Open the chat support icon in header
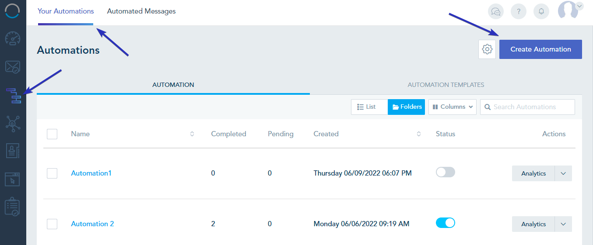This screenshot has height=245, width=593. point(496,12)
